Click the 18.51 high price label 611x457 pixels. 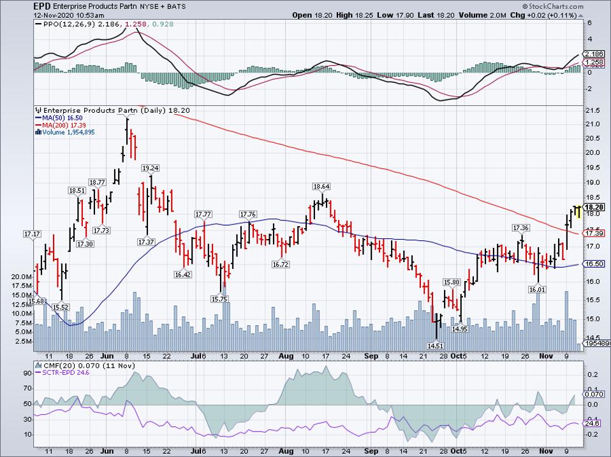point(77,191)
